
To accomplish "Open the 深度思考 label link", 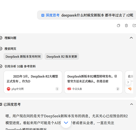I will pos(53,15).
